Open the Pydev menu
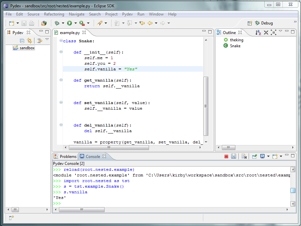The image size is (301, 226). coord(127,14)
